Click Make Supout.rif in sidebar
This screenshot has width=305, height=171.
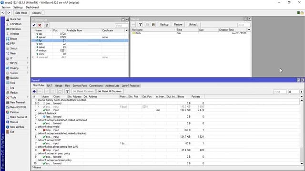[18, 117]
